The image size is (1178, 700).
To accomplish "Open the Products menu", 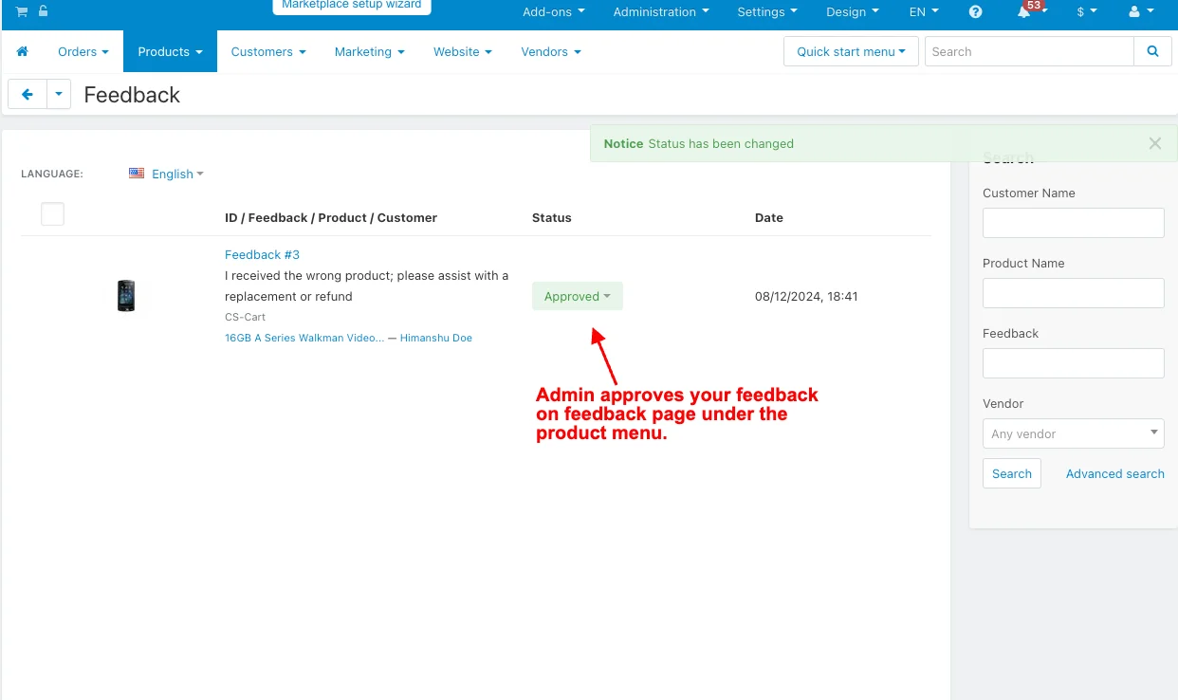I will (x=170, y=52).
